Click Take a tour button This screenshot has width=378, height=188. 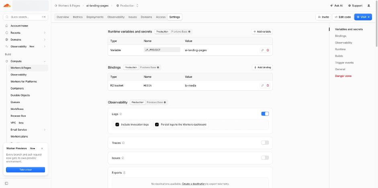point(26,170)
